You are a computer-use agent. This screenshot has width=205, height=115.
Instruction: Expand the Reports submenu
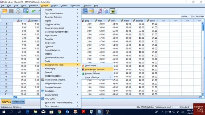(61, 10)
